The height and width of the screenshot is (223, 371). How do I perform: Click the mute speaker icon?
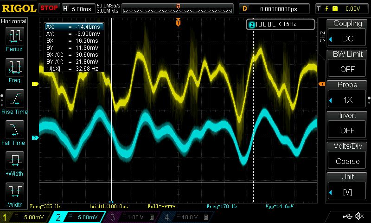[358, 216]
